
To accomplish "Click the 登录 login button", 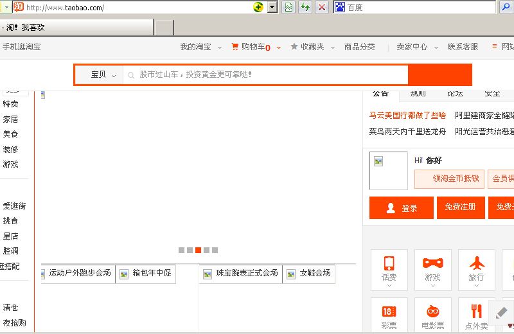I will (401, 208).
